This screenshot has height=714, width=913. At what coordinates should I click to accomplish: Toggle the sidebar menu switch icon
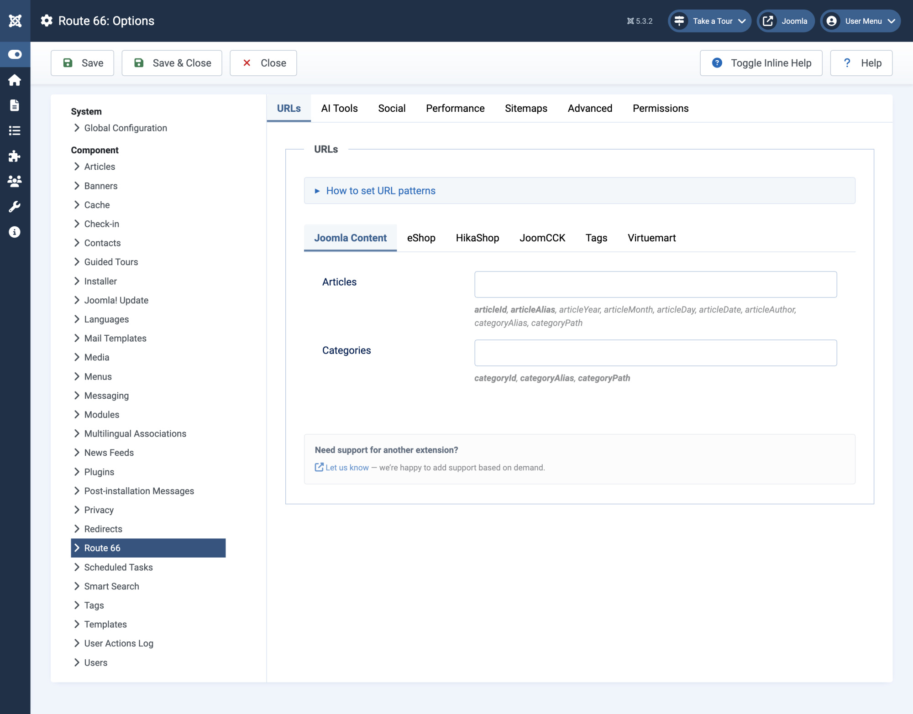[x=15, y=54]
